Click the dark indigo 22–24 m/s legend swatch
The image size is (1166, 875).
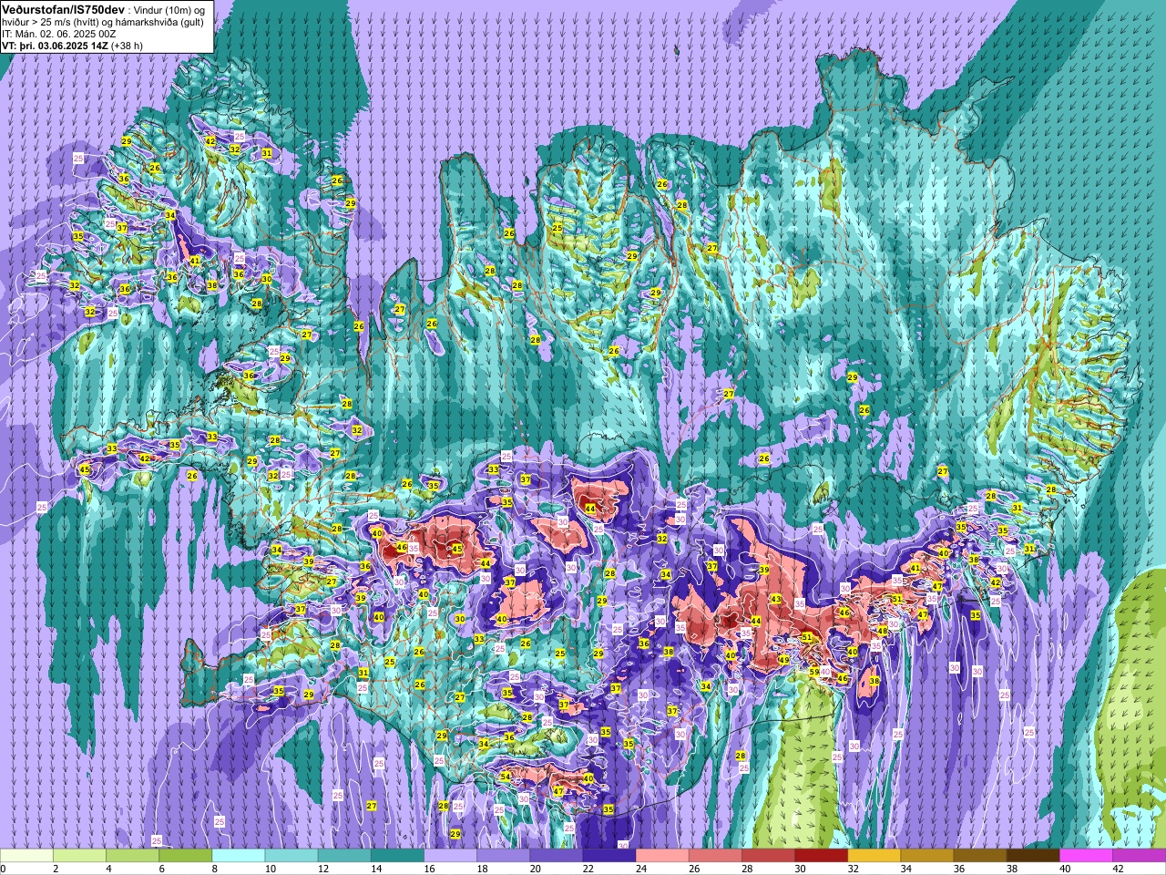[609, 856]
